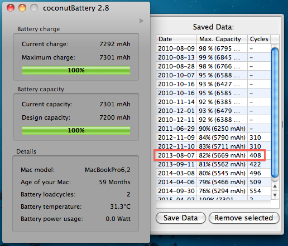Select the 2012-11-10 saved data row
The height and width of the screenshot is (246, 288).
point(214,146)
